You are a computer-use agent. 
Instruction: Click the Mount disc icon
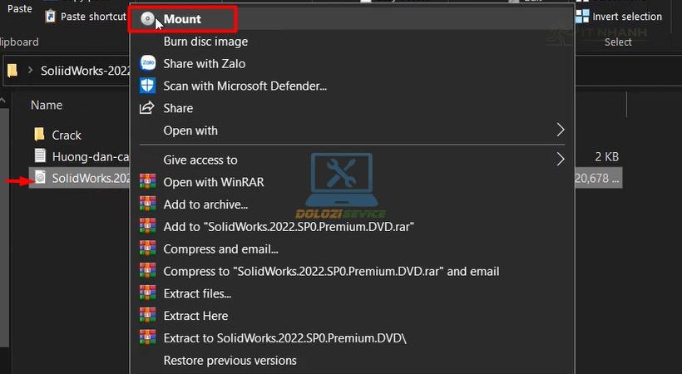(x=147, y=19)
